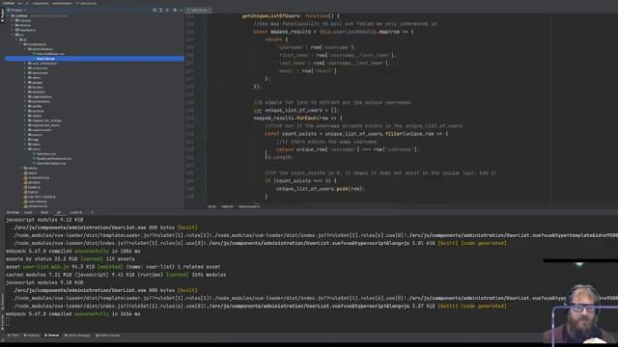The height and width of the screenshot is (347, 618).
Task: Hide the Project panel with minus icon
Action: [x=182, y=10]
